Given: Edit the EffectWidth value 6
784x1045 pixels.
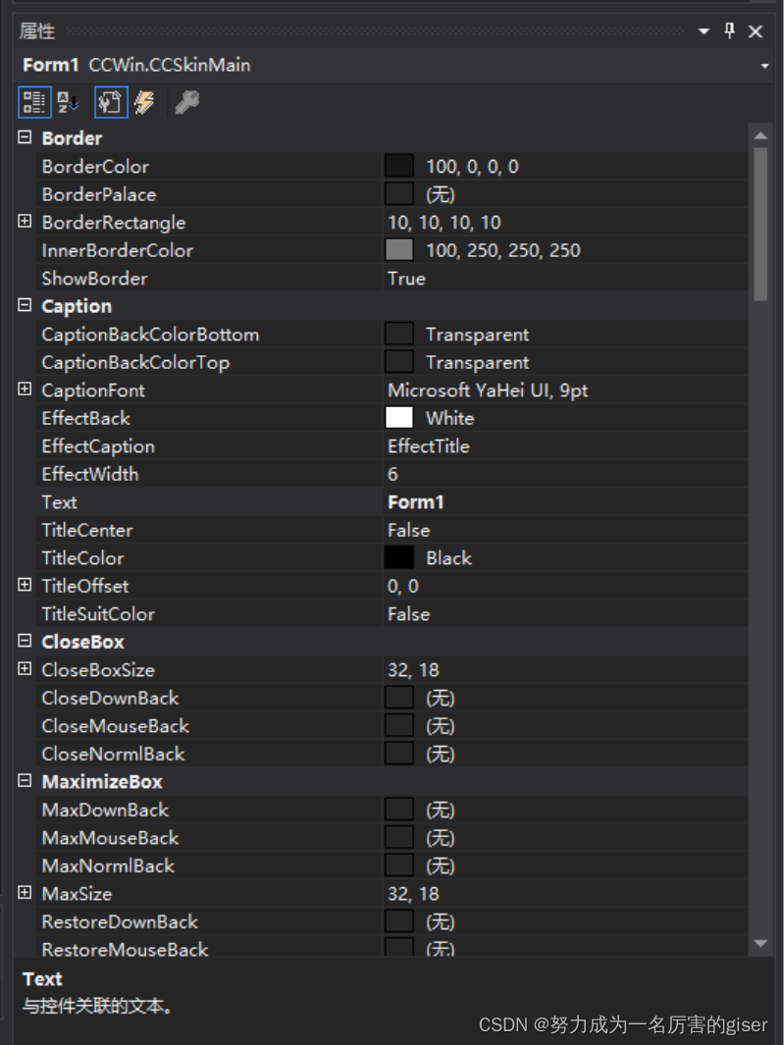Looking at the screenshot, I should (x=392, y=474).
